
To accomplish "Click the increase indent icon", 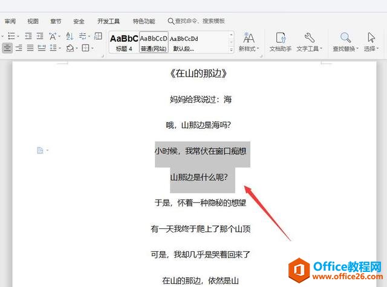I will 40,36.
